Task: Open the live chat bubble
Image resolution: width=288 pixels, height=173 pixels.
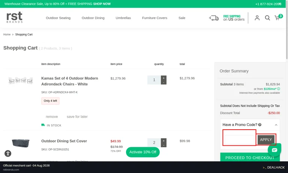Action: [x=274, y=150]
